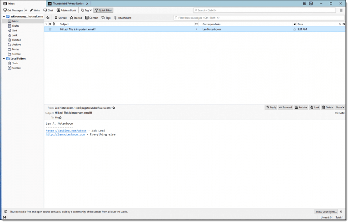
Task: Toggle the Starred quick filter
Action: (x=76, y=18)
